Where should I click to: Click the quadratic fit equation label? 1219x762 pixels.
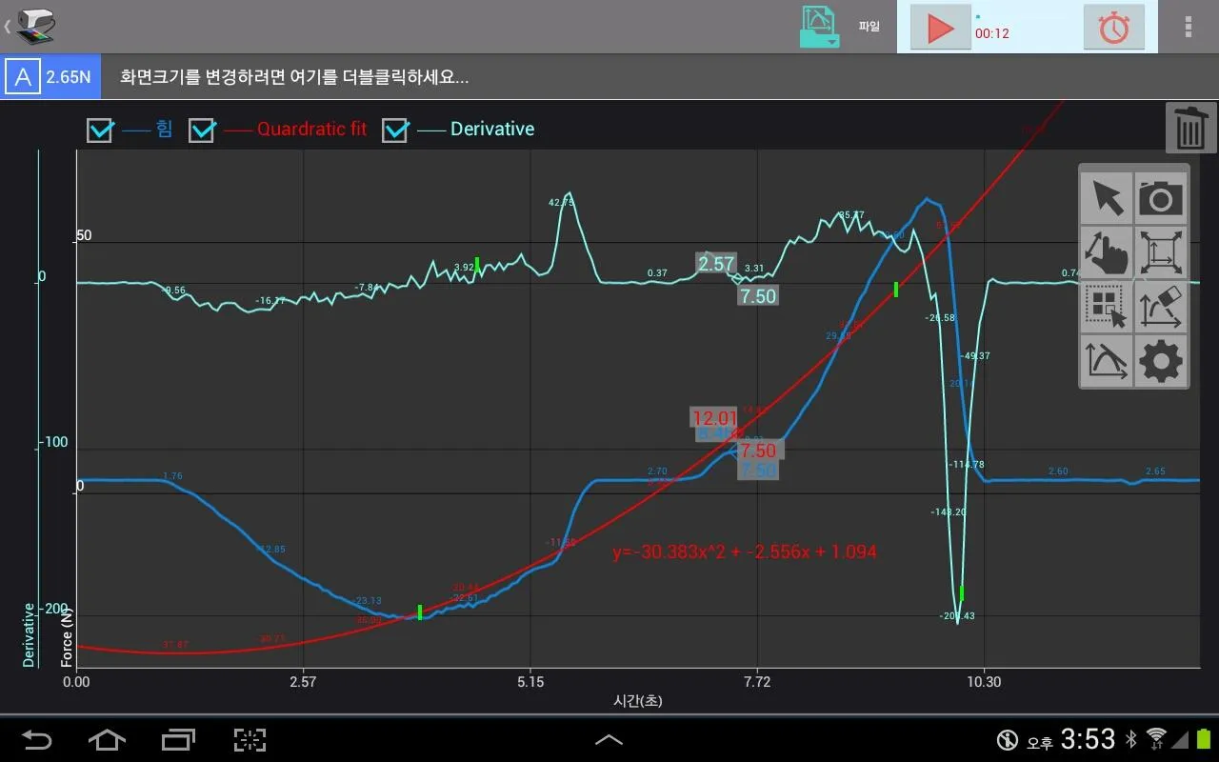(745, 551)
